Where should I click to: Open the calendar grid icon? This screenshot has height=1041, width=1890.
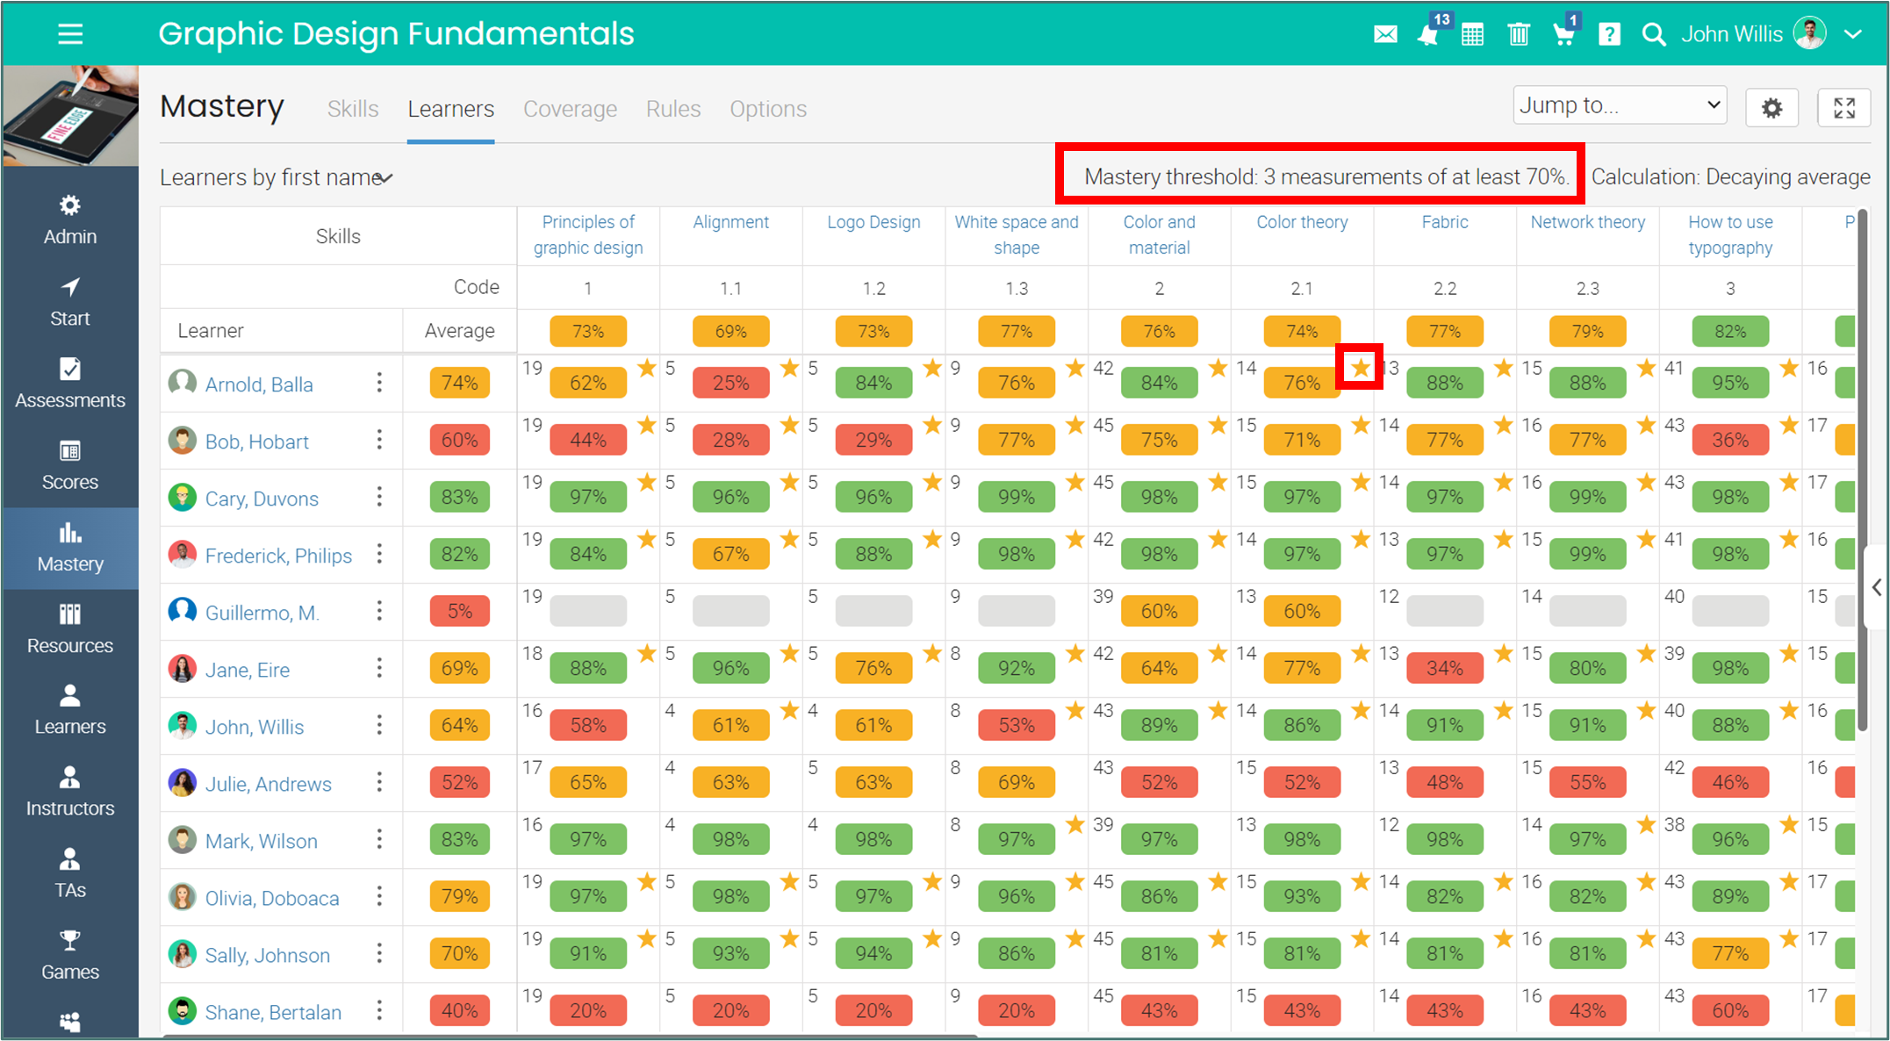pyautogui.click(x=1473, y=35)
